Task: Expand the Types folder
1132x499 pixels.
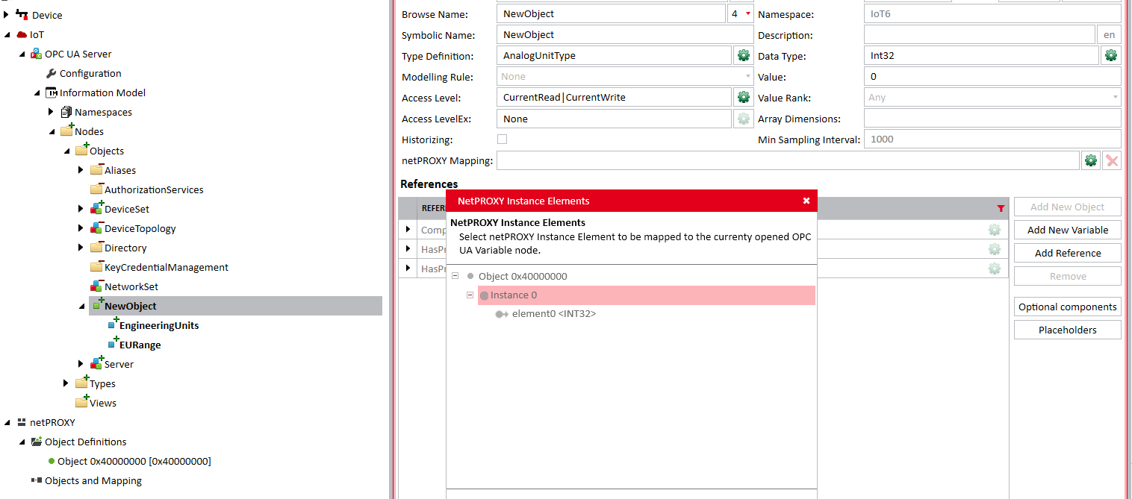Action: 66,383
